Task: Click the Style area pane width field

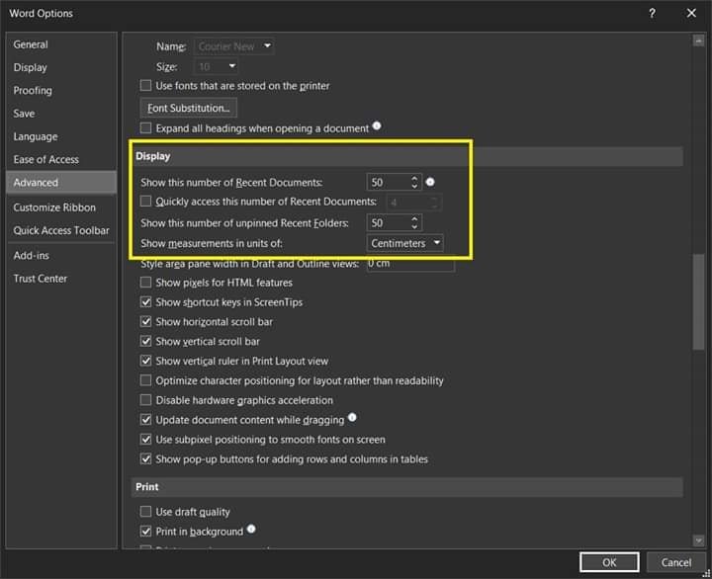Action: 410,264
